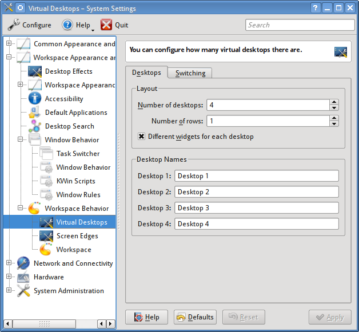
Task: Click the title bar pin icon
Action: point(21,8)
